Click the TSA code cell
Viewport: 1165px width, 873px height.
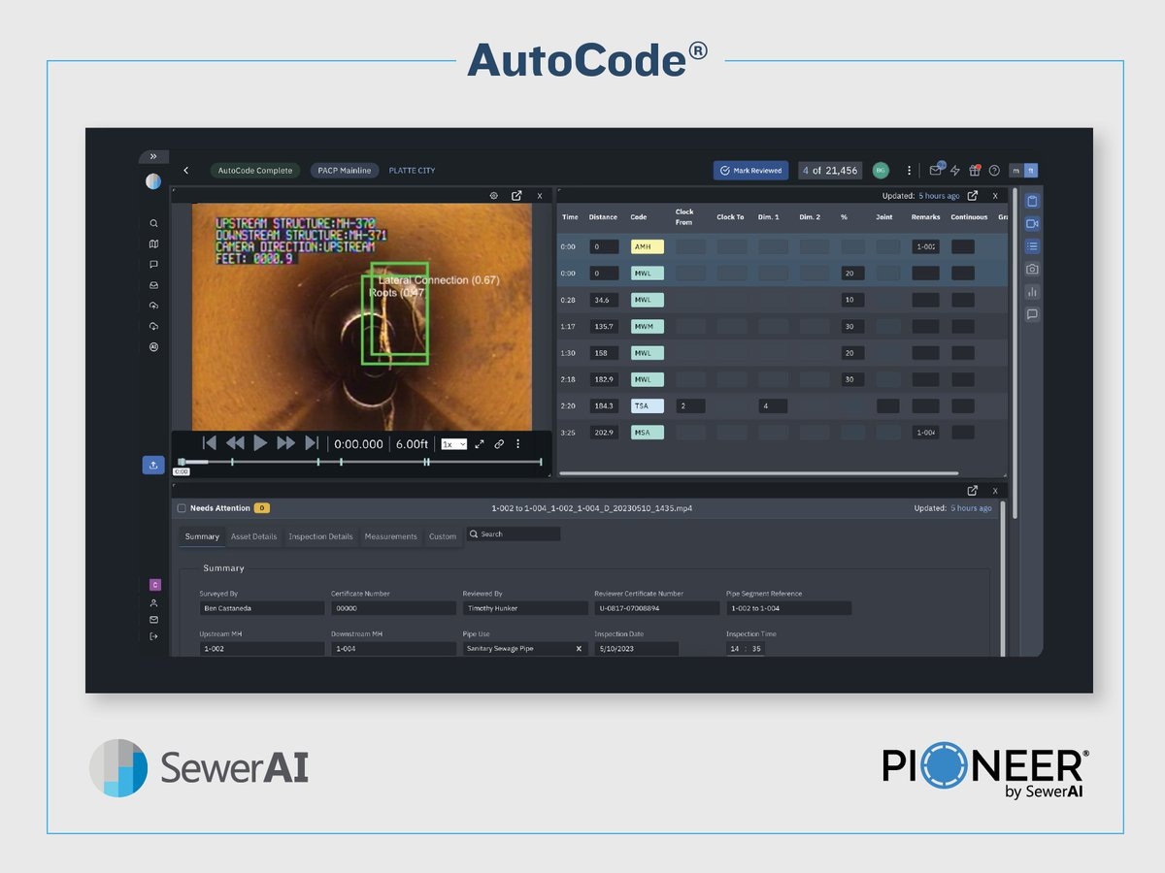(648, 406)
